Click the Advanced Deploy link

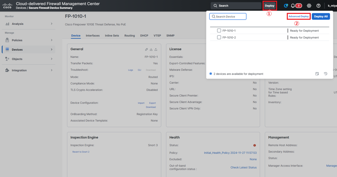(x=299, y=17)
